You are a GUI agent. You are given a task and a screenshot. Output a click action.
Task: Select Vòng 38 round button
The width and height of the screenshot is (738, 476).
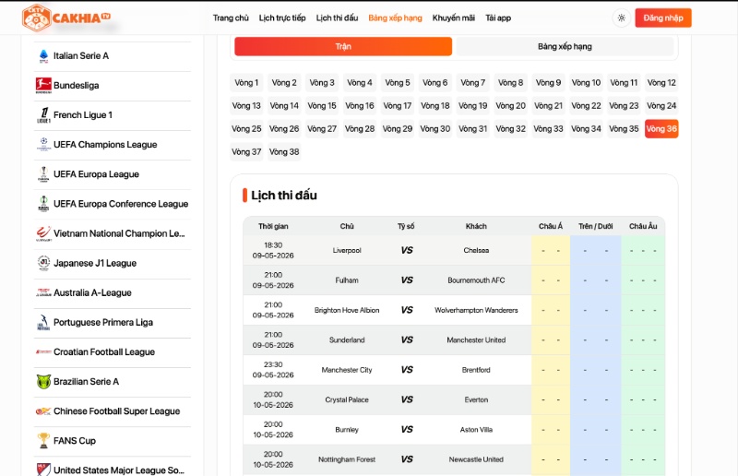point(284,151)
